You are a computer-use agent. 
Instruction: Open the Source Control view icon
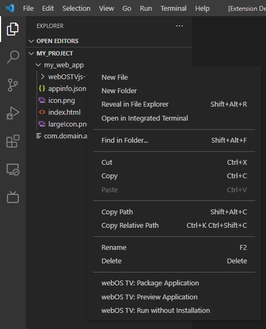pyautogui.click(x=13, y=85)
